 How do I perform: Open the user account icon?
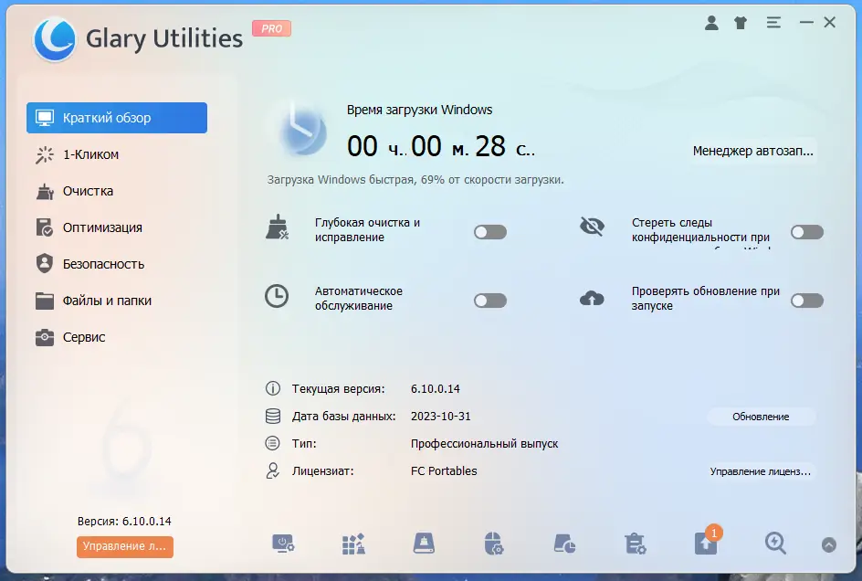tap(711, 23)
